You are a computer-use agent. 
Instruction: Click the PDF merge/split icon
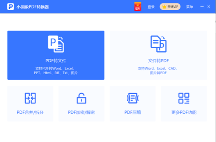(x=30, y=98)
